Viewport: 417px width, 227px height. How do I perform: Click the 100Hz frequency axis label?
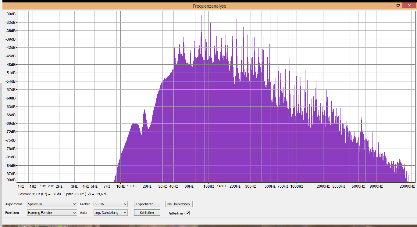tap(208, 186)
